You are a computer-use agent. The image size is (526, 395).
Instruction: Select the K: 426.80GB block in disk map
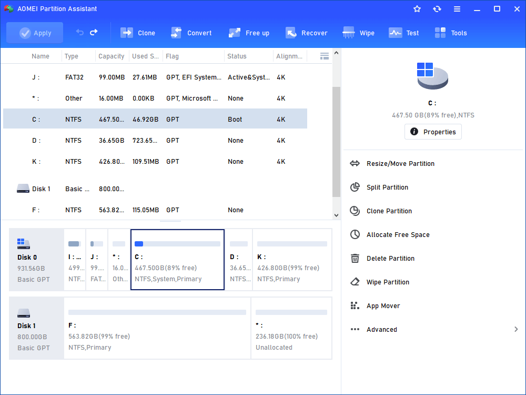[292, 260]
